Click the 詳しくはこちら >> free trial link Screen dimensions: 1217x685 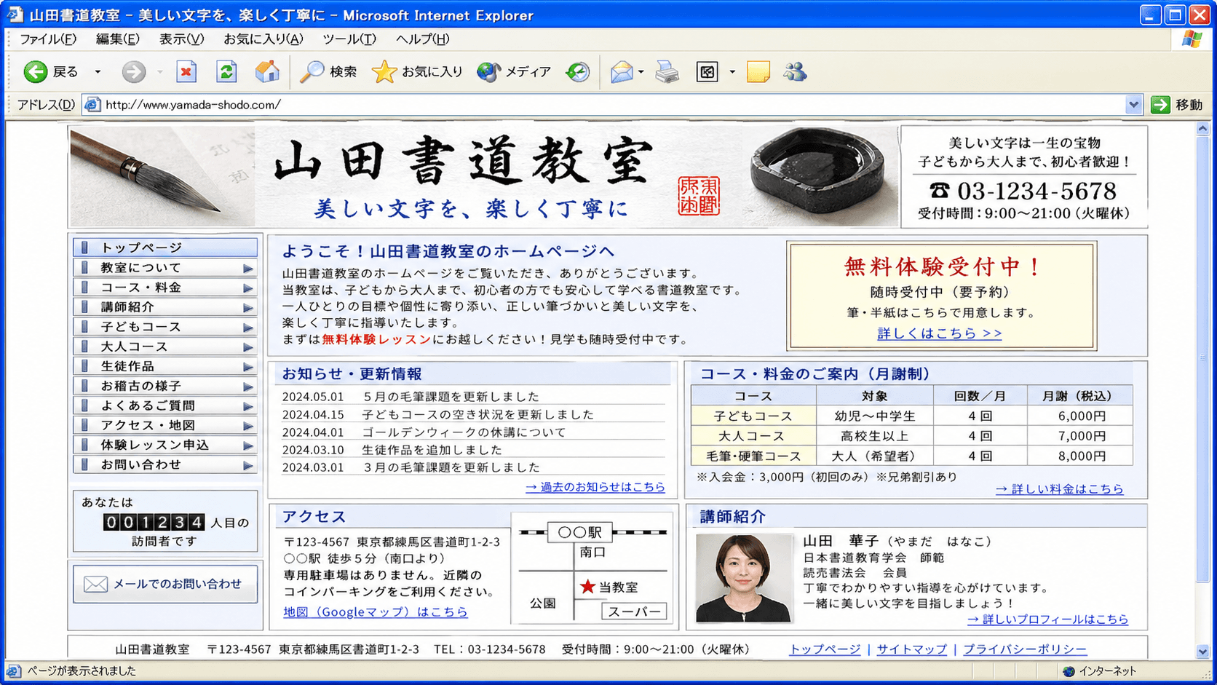click(939, 333)
